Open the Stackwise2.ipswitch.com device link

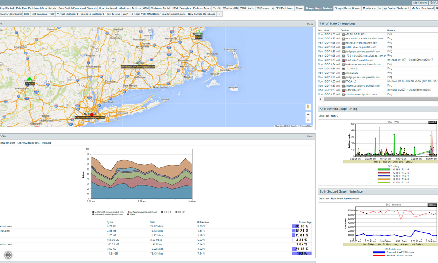coord(359,60)
